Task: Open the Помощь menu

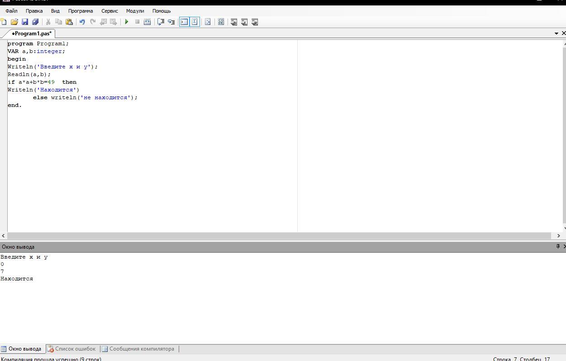Action: pos(162,11)
